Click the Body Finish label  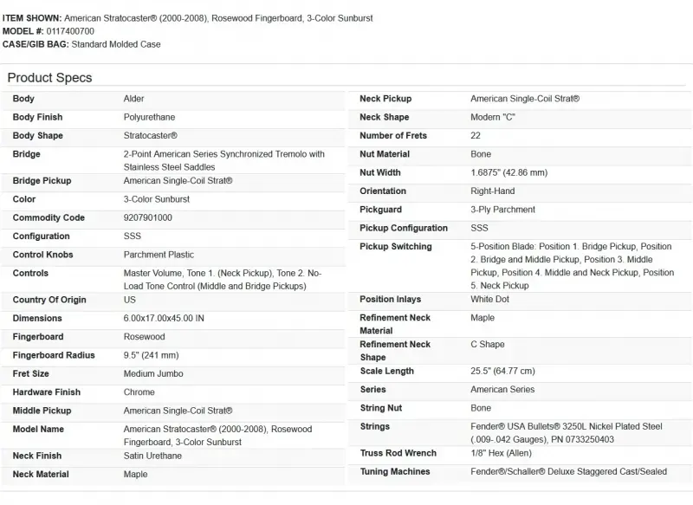click(x=37, y=117)
